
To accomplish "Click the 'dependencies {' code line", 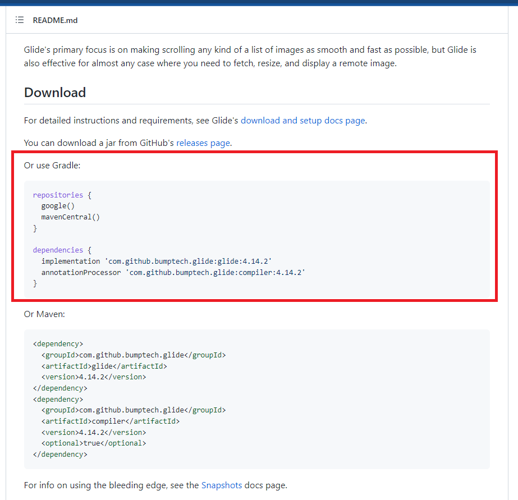I will click(x=62, y=250).
